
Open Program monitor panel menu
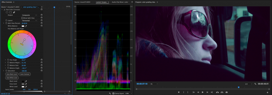pos(157,2)
